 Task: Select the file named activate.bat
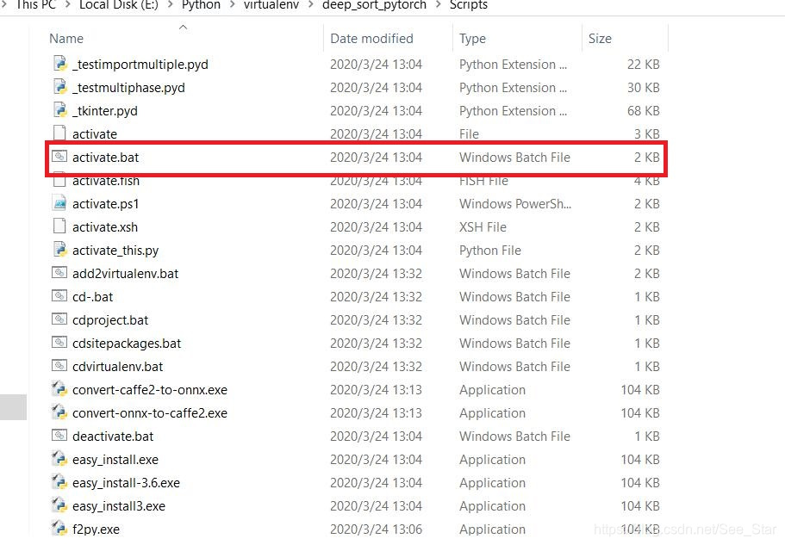[x=105, y=157]
